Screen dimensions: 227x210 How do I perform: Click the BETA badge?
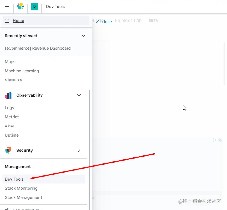click(x=153, y=21)
